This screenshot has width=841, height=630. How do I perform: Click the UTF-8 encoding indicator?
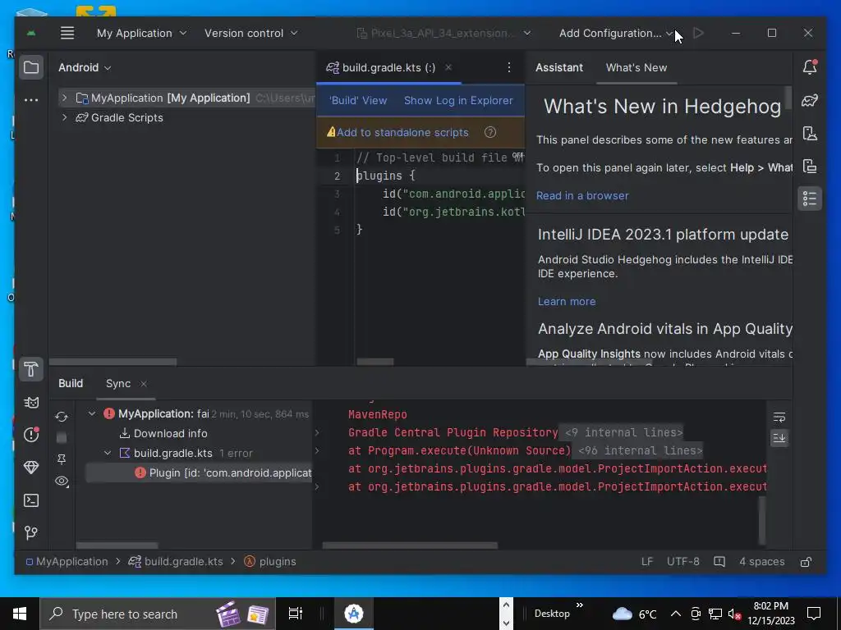coord(682,561)
